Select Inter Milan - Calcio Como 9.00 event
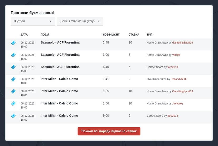This screenshot has width=218, height=146. [59, 116]
